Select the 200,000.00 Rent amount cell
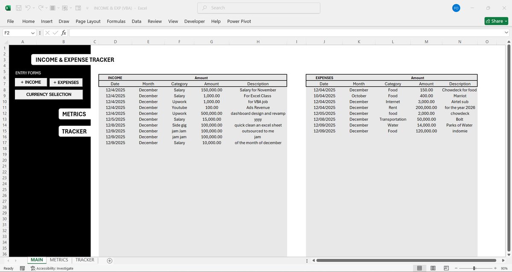 click(427, 107)
